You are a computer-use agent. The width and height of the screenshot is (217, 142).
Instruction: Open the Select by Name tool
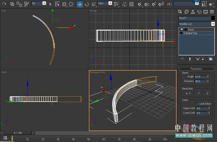pos(57,4)
